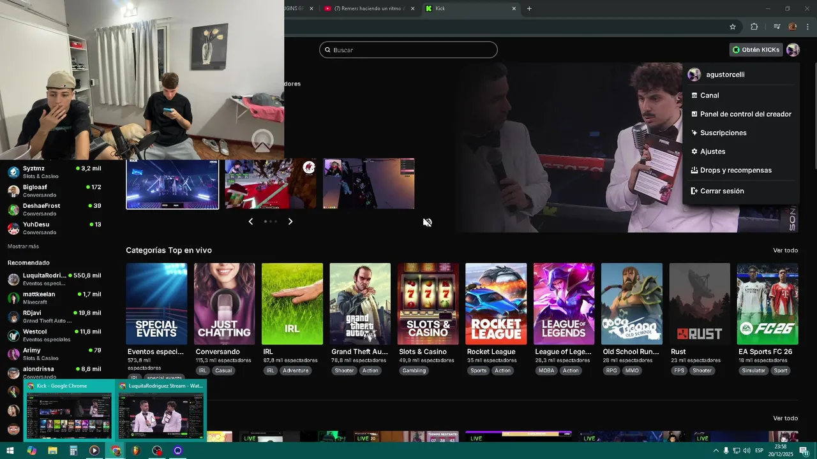Open Rocket League category card
The height and width of the screenshot is (459, 817).
pos(496,304)
